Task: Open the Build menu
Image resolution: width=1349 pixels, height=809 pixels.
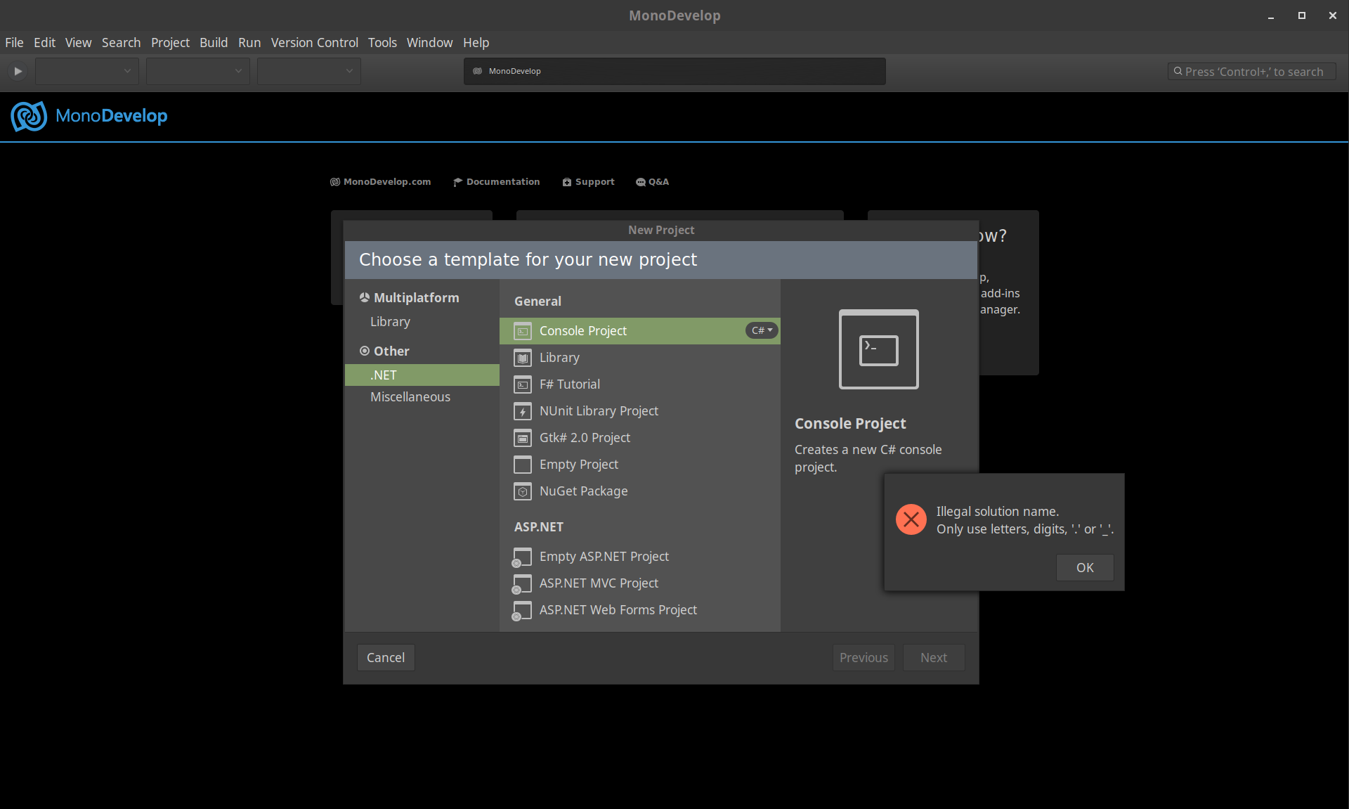Action: tap(213, 42)
